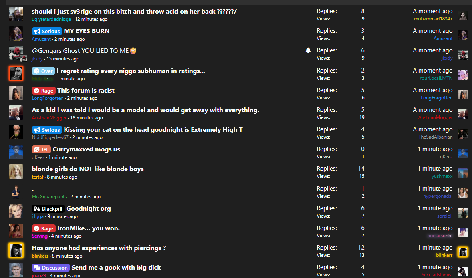Open the thread 'blonde girls do NOT like blonde boys'
The width and height of the screenshot is (472, 278).
[88, 169]
